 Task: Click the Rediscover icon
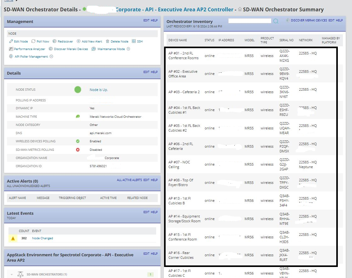tap(54, 41)
